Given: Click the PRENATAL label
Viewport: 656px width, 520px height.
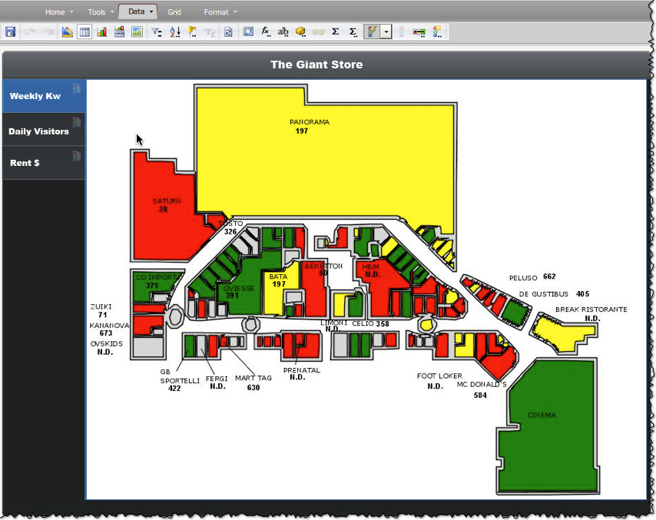Looking at the screenshot, I should coord(302,370).
